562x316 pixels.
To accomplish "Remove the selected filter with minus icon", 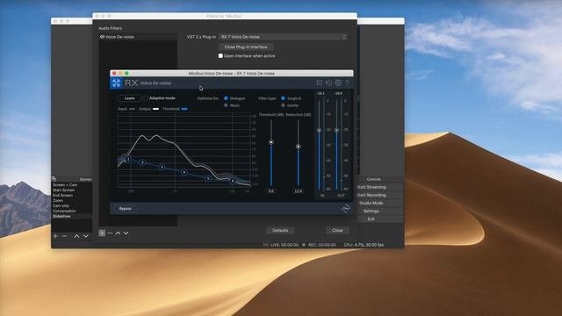I will point(110,233).
